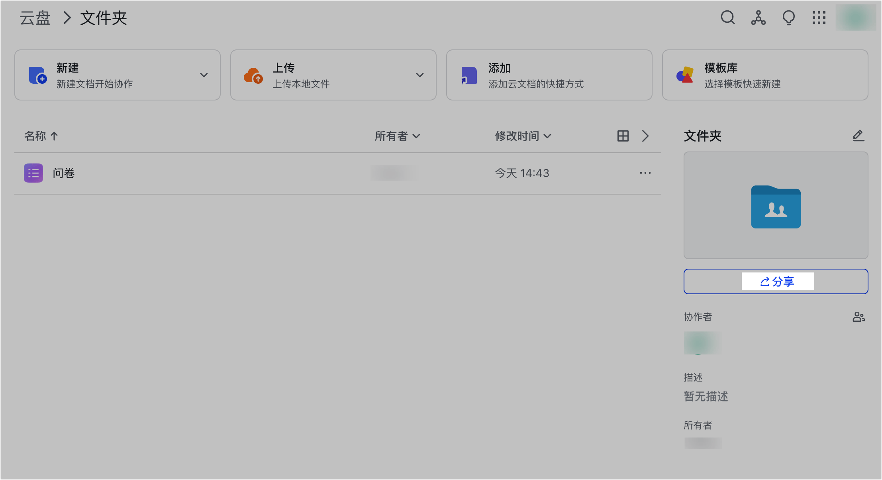Click the purple 问卷 form icon
This screenshot has width=882, height=480.
tap(33, 173)
